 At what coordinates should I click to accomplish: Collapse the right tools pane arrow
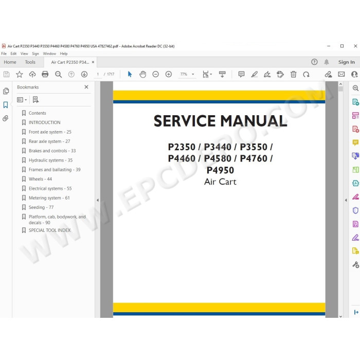click(346, 200)
